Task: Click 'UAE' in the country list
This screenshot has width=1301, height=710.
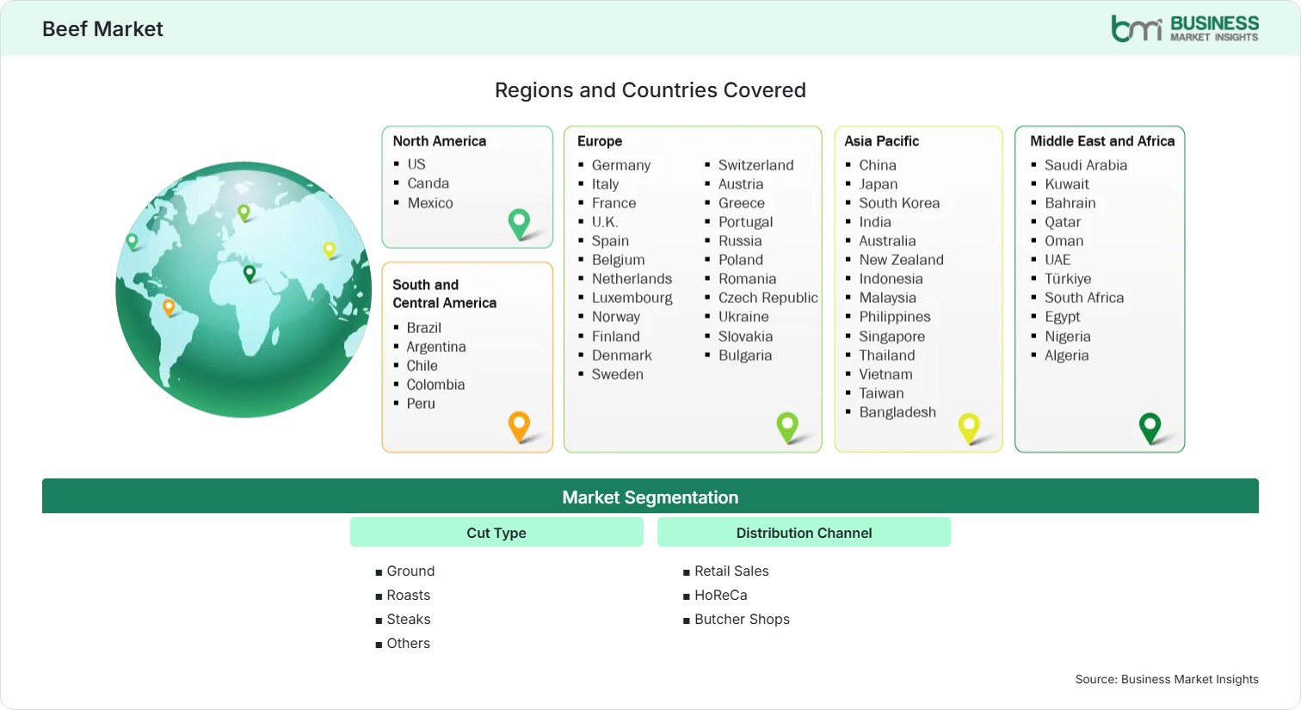Action: point(1057,260)
